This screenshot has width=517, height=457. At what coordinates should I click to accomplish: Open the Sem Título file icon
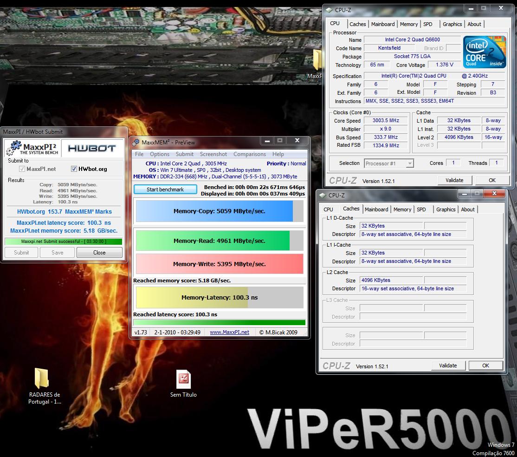183,379
